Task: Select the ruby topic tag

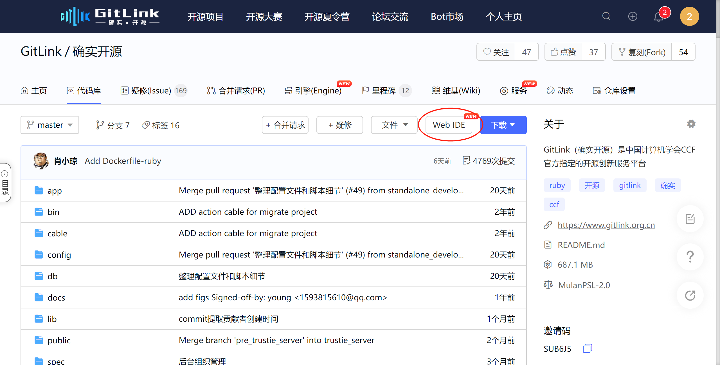Action: [557, 185]
